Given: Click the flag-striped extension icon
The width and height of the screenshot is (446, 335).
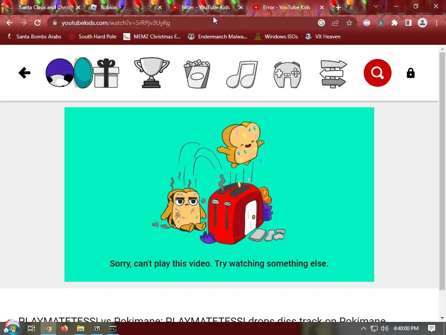Looking at the screenshot, I should (x=367, y=23).
